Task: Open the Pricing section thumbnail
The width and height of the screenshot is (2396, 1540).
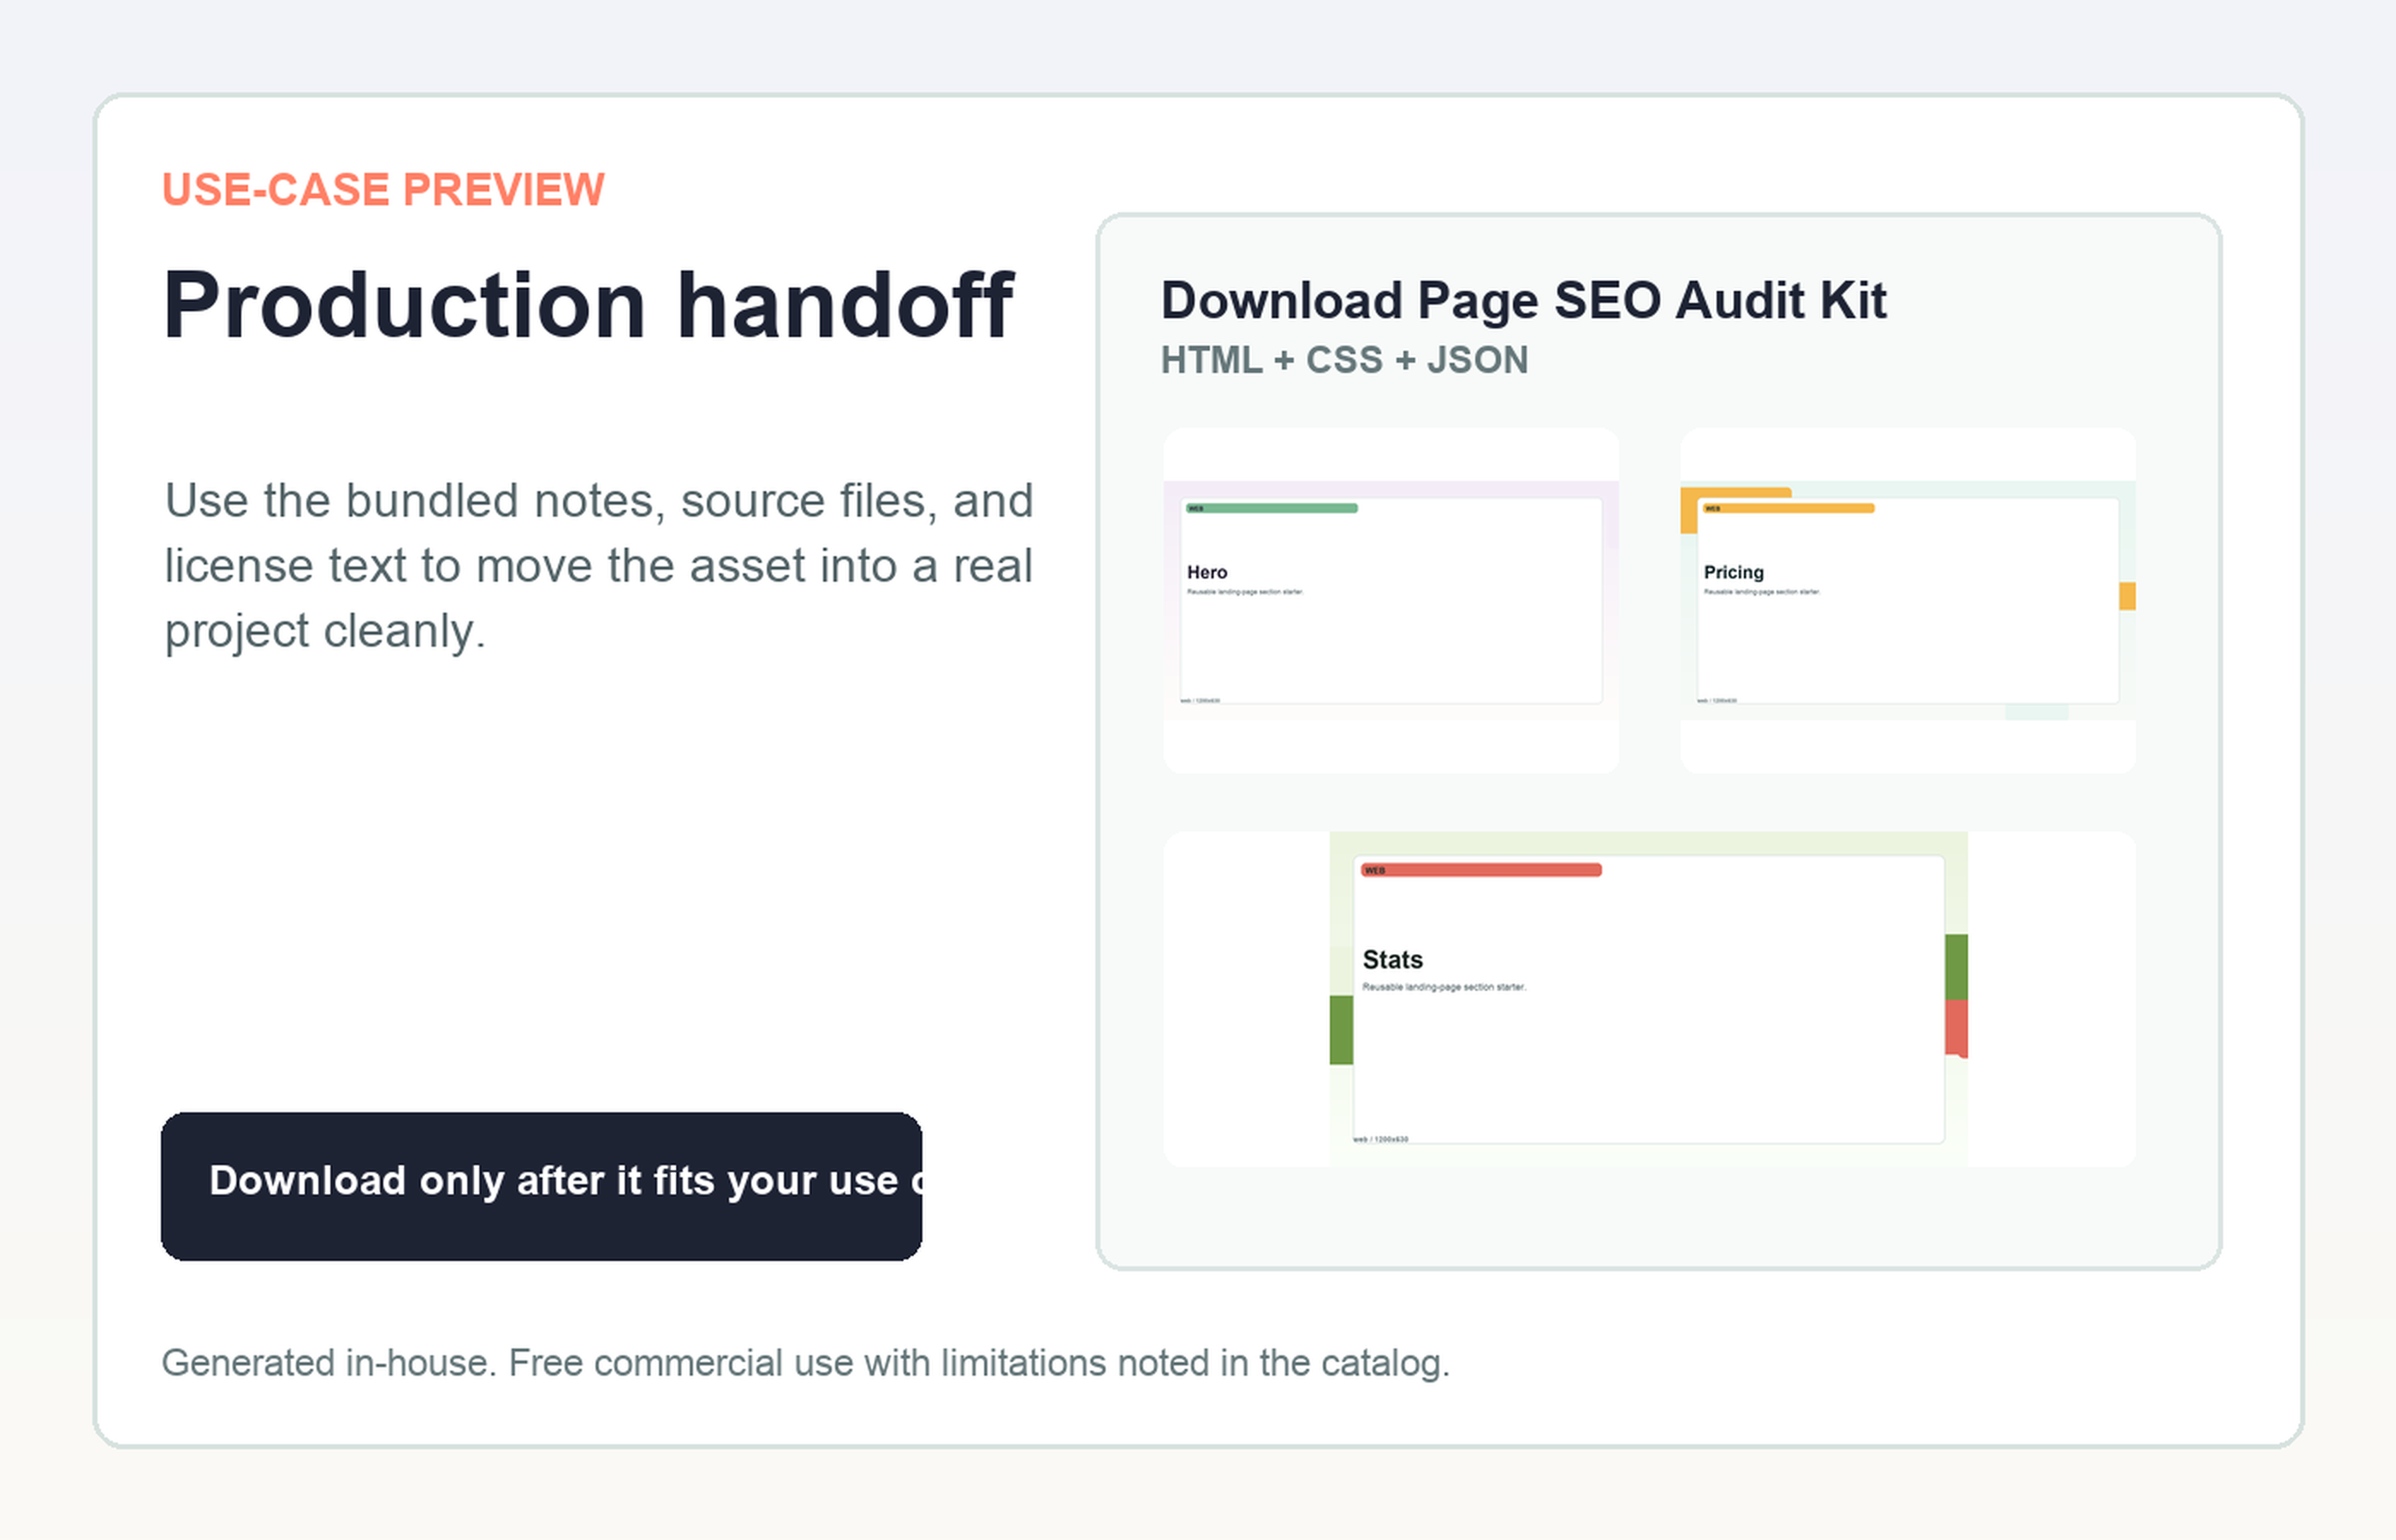Action: click(x=1908, y=600)
